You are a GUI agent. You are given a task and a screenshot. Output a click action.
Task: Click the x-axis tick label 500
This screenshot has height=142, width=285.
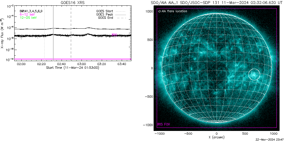(x=245, y=134)
